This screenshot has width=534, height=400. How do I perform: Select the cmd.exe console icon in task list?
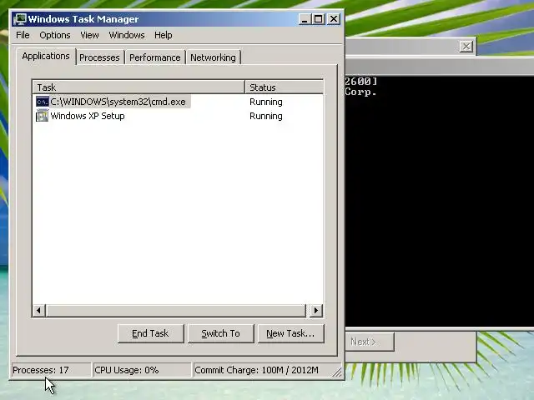click(x=43, y=102)
